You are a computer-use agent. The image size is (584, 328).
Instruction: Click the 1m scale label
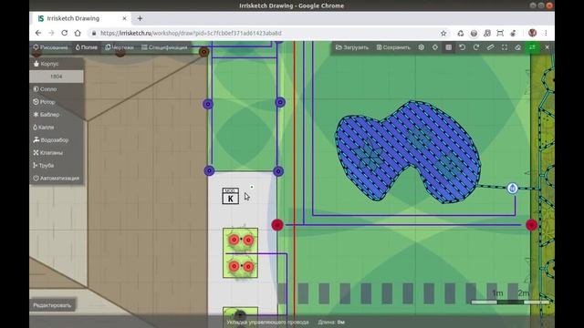coord(497,293)
